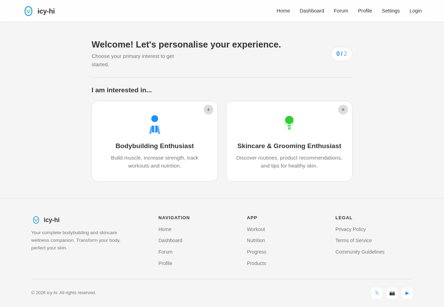This screenshot has width=444, height=307.
Task: Click the footer icy-hi logo icon
Action: [36, 220]
